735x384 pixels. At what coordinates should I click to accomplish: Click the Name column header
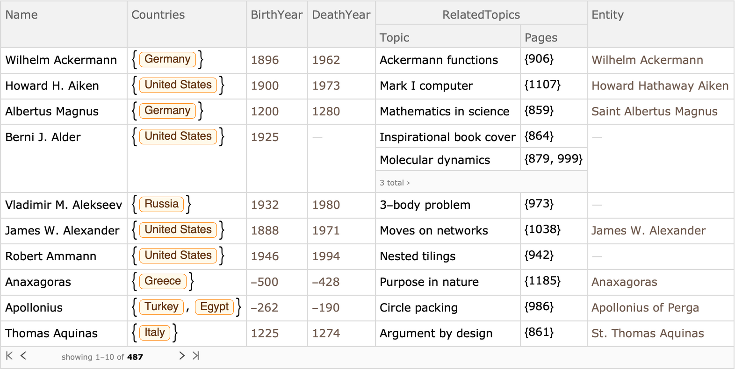pos(22,15)
